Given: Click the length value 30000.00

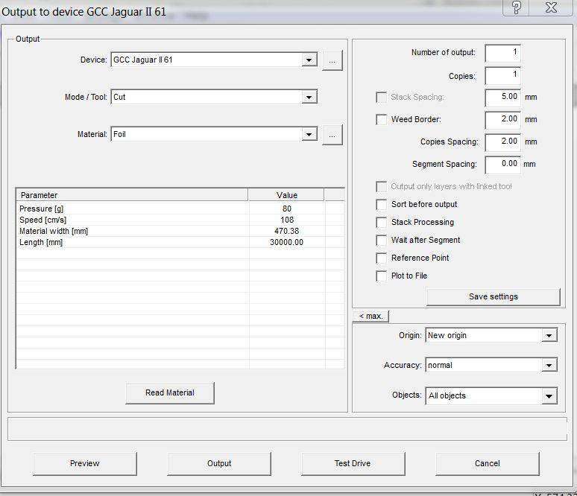Looking at the screenshot, I should pyautogui.click(x=287, y=242).
